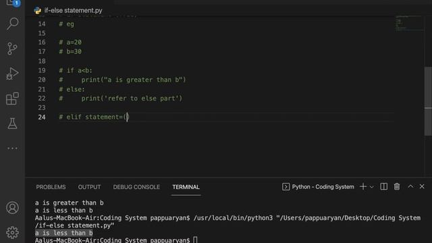This screenshot has width=432, height=243.
Task: Click the '# eg' comment line
Action: (66, 24)
